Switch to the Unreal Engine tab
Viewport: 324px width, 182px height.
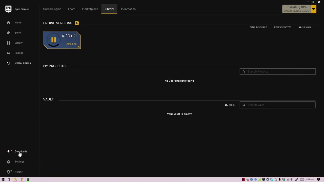(52, 9)
